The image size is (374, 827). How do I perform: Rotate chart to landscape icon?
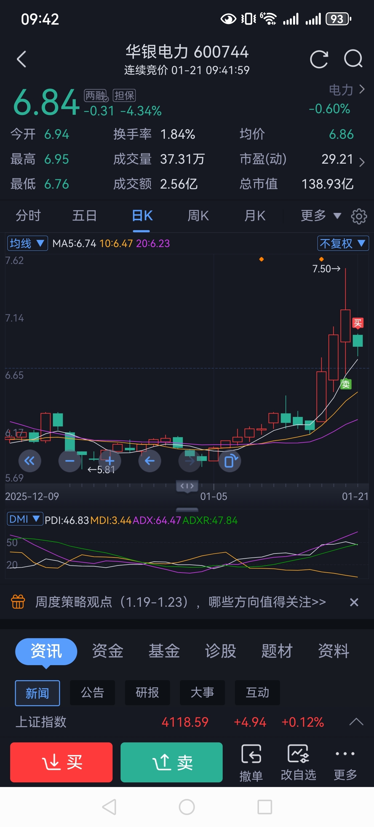click(230, 461)
